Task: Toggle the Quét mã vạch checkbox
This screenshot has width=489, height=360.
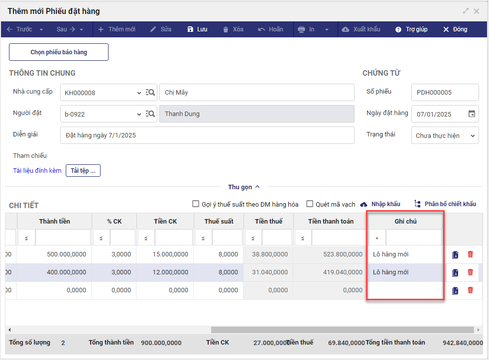Action: (310, 204)
